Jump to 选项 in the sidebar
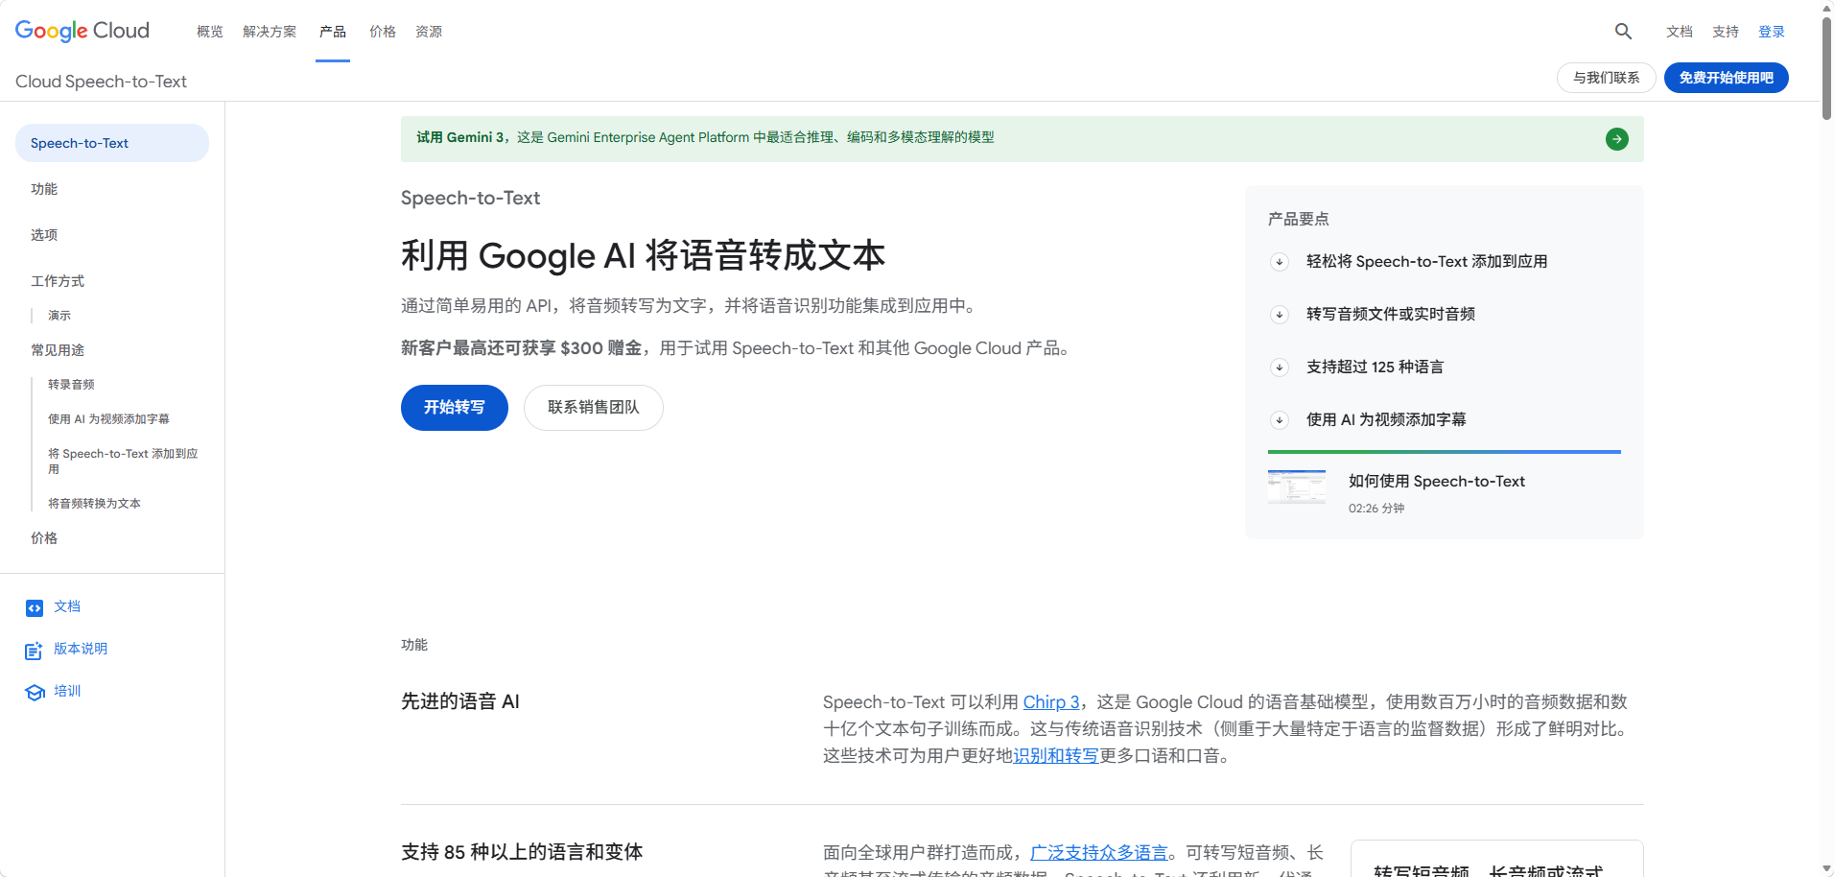The height and width of the screenshot is (877, 1834). pos(44,235)
